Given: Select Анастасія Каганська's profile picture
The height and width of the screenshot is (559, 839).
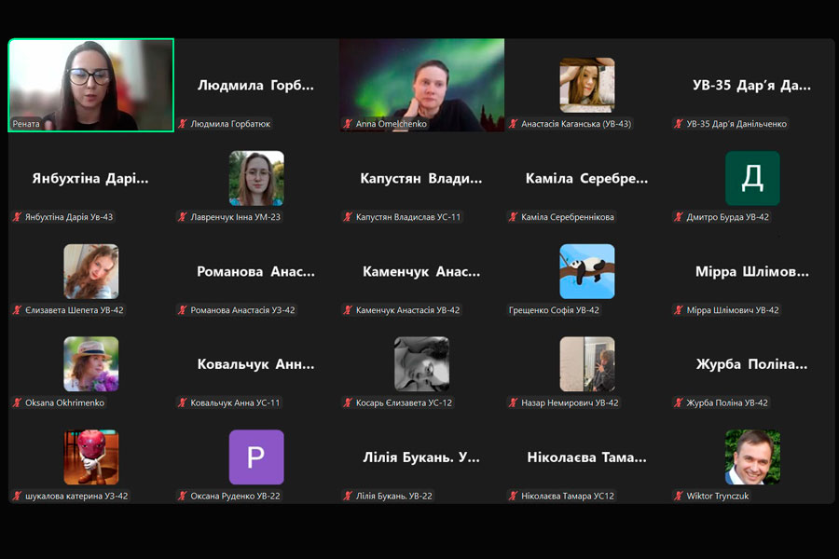Looking at the screenshot, I should 586,85.
